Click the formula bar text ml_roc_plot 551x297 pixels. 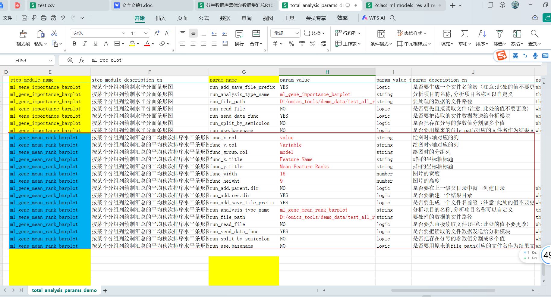pyautogui.click(x=107, y=60)
